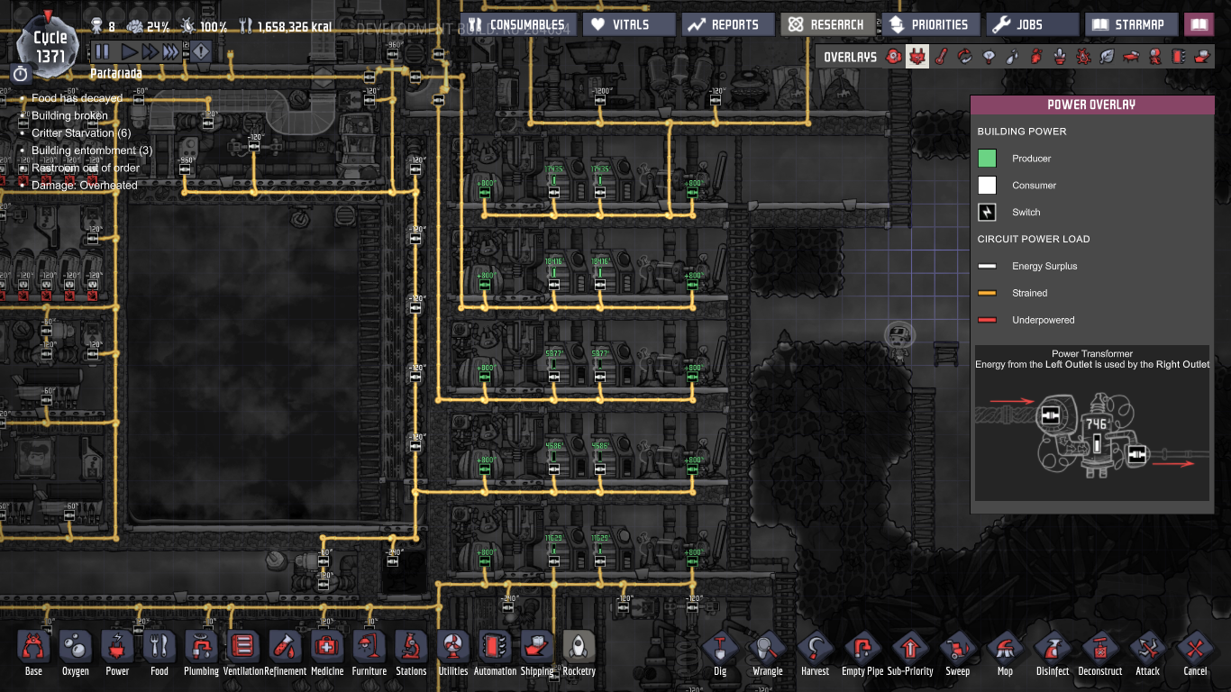Open the Automation build category
Screen dimensions: 1231x692
point(495,652)
